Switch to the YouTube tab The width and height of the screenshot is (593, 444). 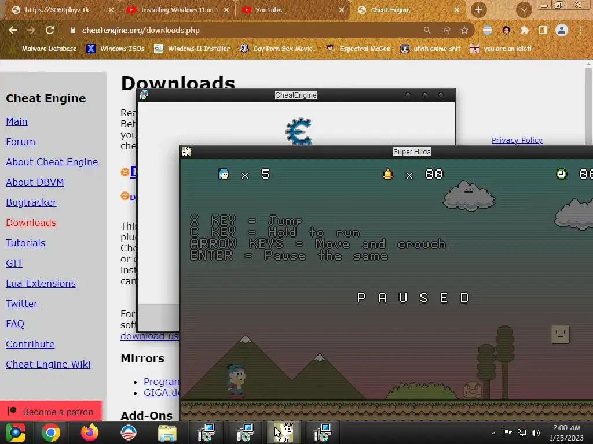[269, 10]
